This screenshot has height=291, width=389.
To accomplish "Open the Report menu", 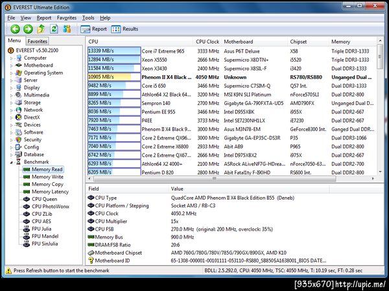I will click(x=44, y=18).
